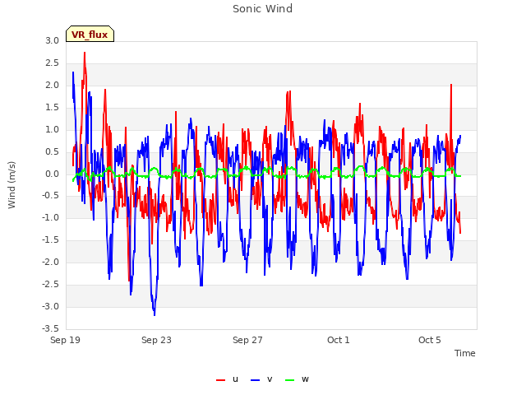The image size is (526, 395).
Task: Click the Oct 5 x-axis label
Action: (x=430, y=340)
